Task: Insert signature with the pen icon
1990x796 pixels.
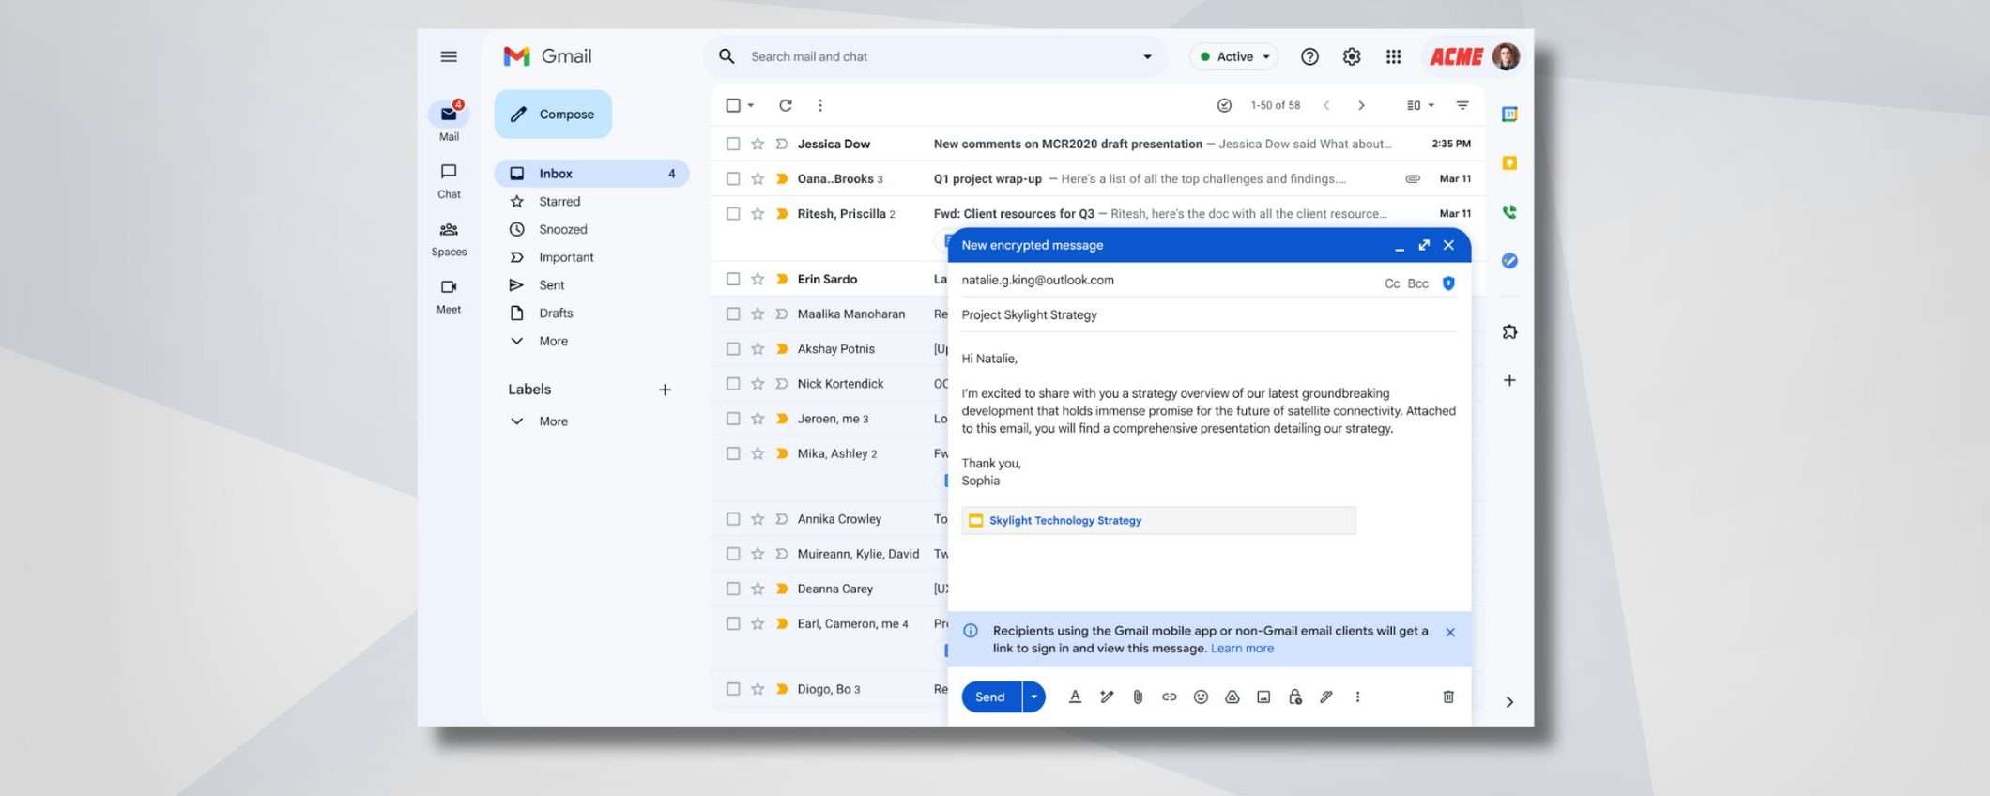Action: tap(1326, 696)
